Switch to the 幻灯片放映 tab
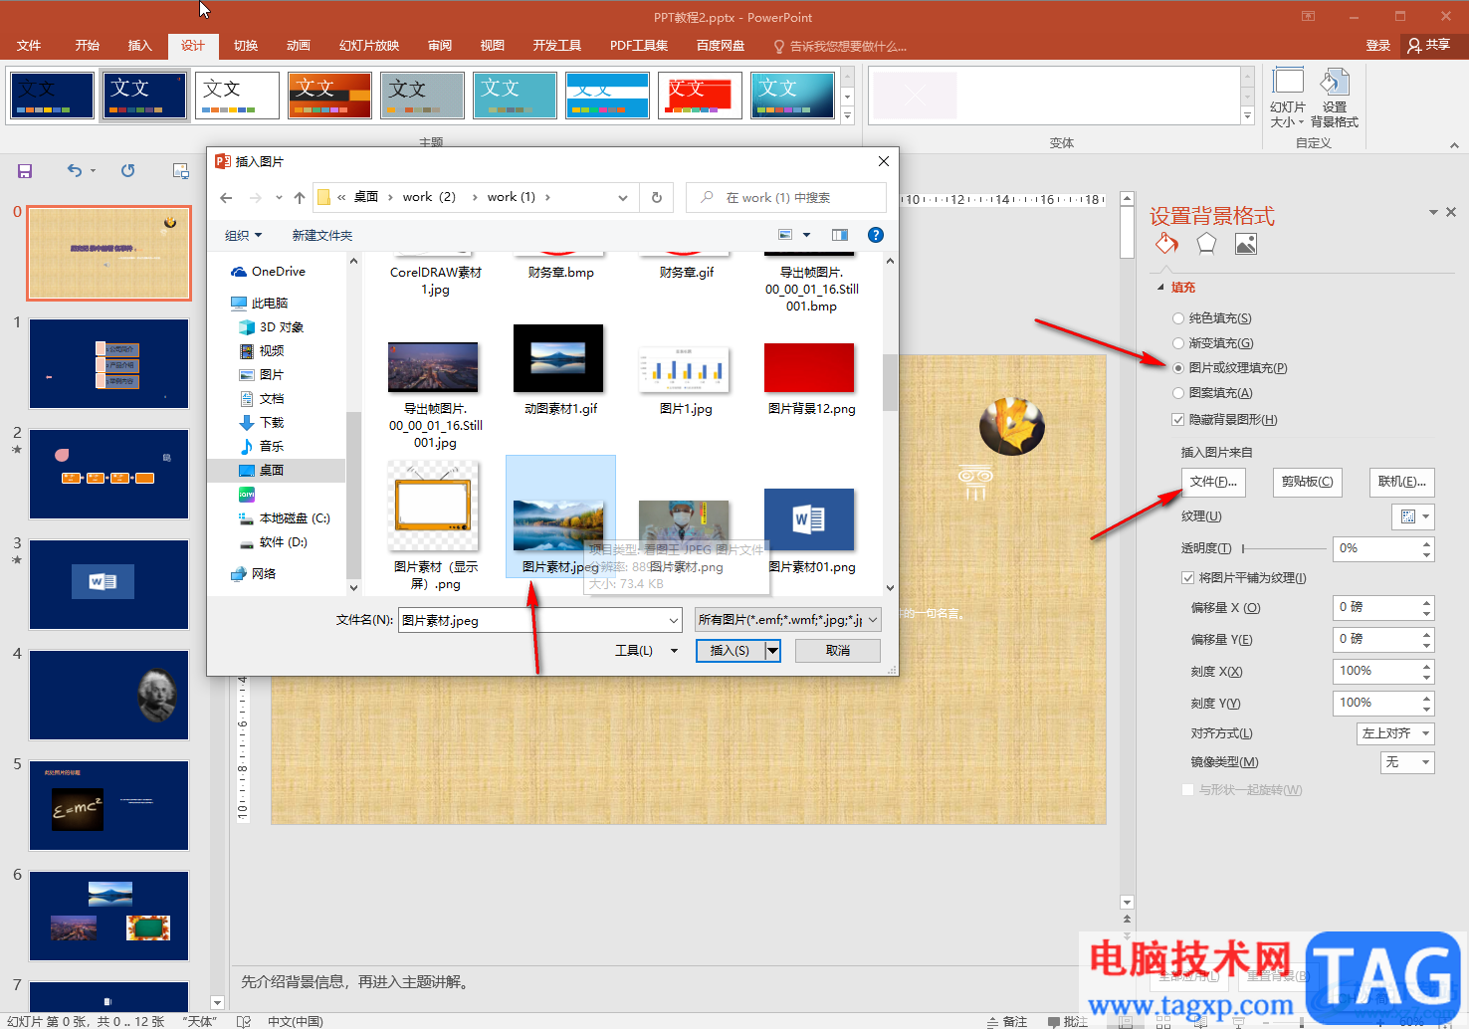This screenshot has width=1469, height=1029. click(x=369, y=46)
